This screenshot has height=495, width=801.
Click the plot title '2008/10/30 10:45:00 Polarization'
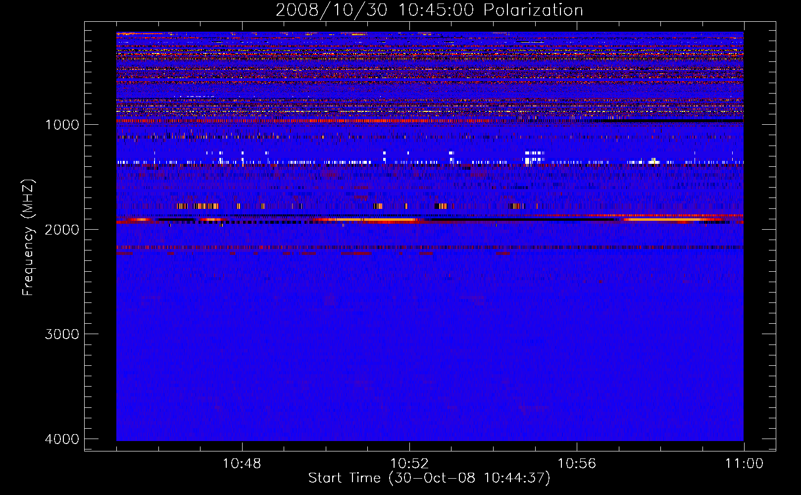(x=429, y=10)
